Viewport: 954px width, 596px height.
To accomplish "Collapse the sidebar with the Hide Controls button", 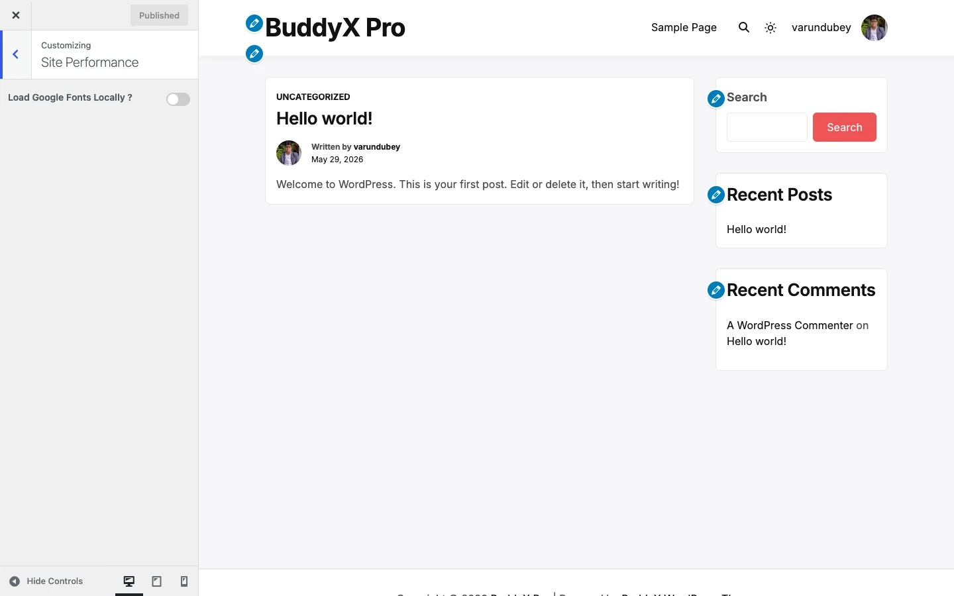I will (46, 581).
